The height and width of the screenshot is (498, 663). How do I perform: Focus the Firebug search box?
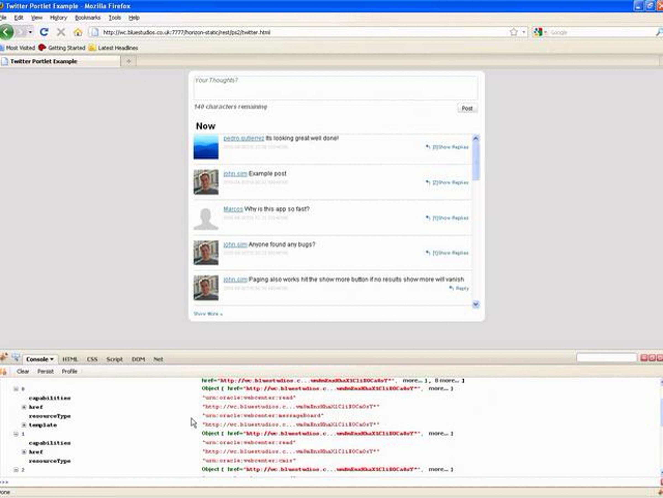click(x=606, y=357)
